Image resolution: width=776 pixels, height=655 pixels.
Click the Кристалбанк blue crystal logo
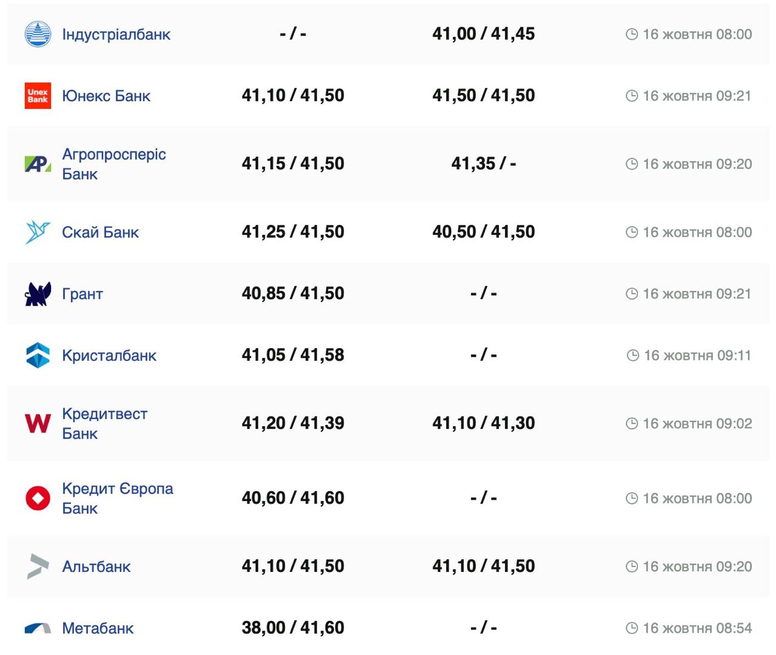[x=38, y=355]
